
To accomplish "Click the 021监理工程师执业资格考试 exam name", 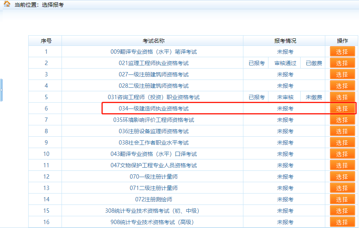I will coord(154,63).
